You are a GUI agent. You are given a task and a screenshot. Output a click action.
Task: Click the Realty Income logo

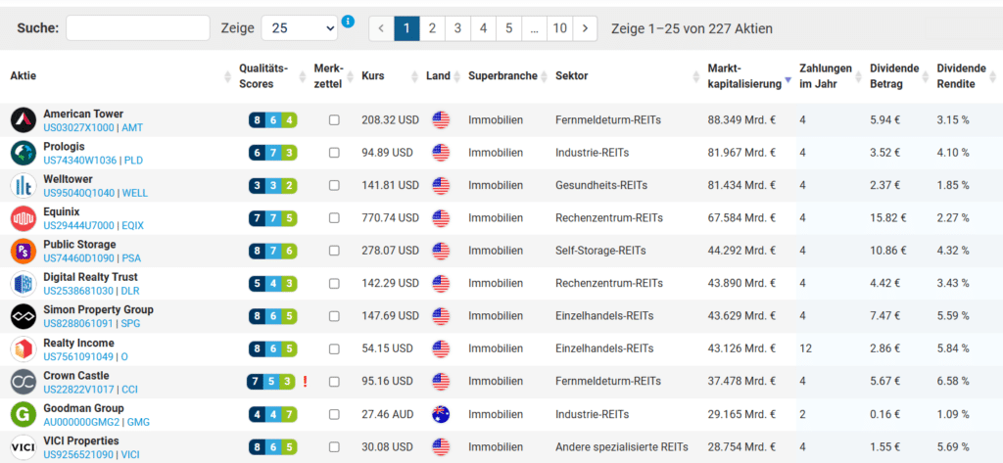(24, 349)
